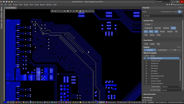Click the yellow L10 layer color swatch
The width and height of the screenshot is (184, 104).
80,102
